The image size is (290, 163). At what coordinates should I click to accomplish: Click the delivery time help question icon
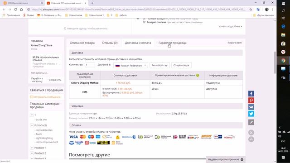[x=198, y=76]
